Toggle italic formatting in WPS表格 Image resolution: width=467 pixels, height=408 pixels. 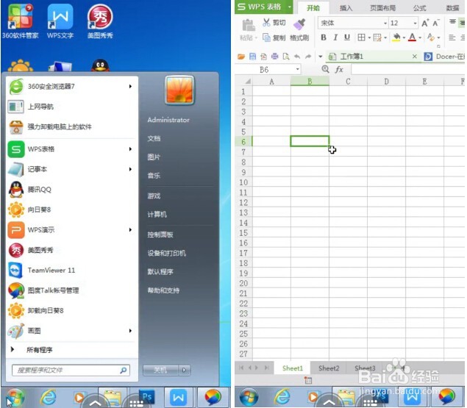(x=335, y=37)
